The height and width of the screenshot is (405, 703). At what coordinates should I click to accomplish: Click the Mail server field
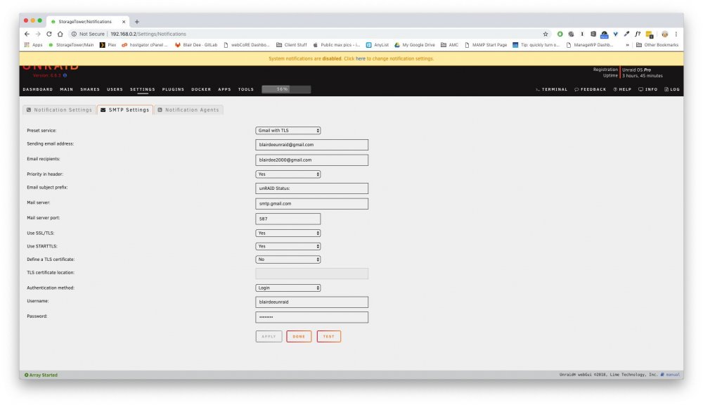click(x=311, y=204)
